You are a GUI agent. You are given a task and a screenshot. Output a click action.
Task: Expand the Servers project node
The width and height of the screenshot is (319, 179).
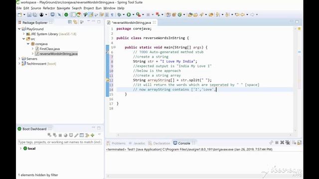[19, 59]
